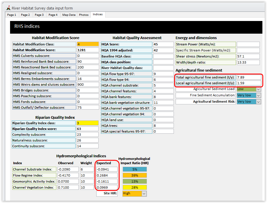Click the HMS Reinforced Bank Bed value 90

tap(88, 62)
